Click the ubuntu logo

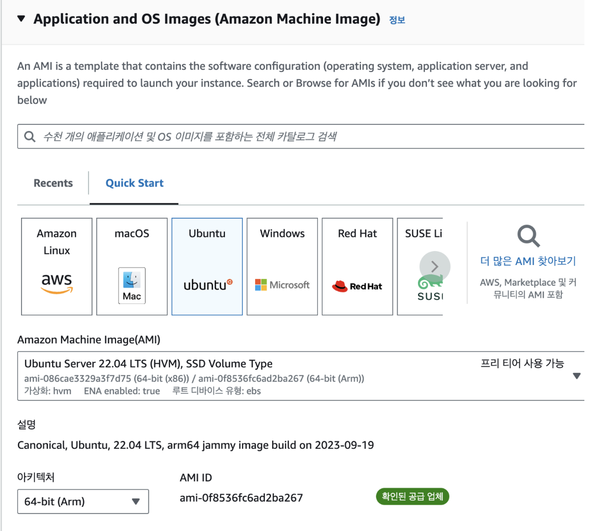tap(208, 285)
